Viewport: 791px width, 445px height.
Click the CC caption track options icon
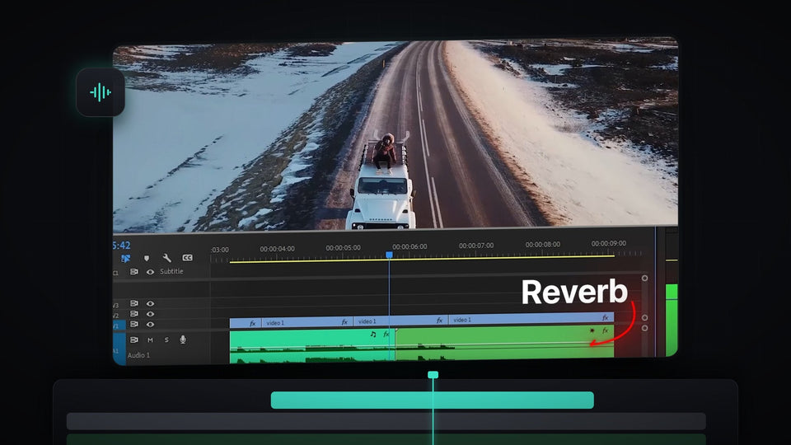pos(187,258)
